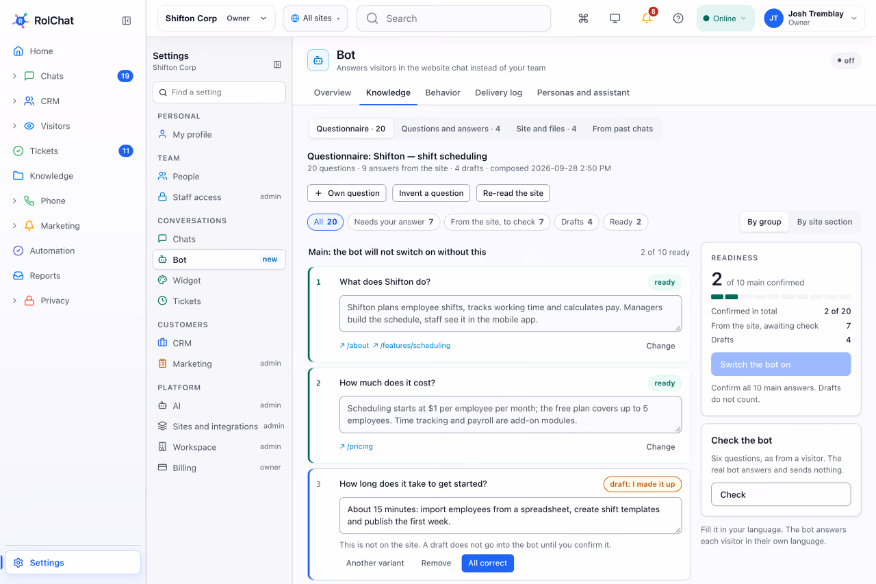Open the help question mark icon
Viewport: 876px width, 584px height.
(x=678, y=18)
